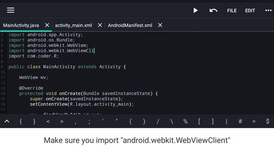
Task: Open the FILE menu
Action: [232, 11]
